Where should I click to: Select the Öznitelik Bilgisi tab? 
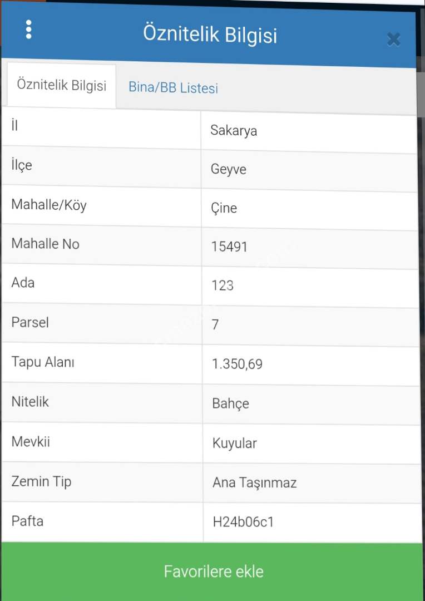coord(61,85)
